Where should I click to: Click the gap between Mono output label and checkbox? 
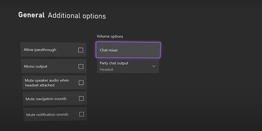point(63,67)
